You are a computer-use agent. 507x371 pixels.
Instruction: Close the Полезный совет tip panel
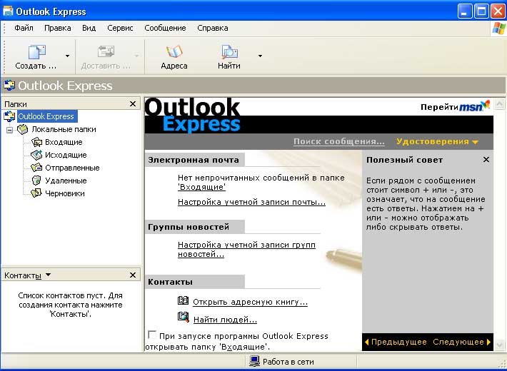tap(486, 160)
